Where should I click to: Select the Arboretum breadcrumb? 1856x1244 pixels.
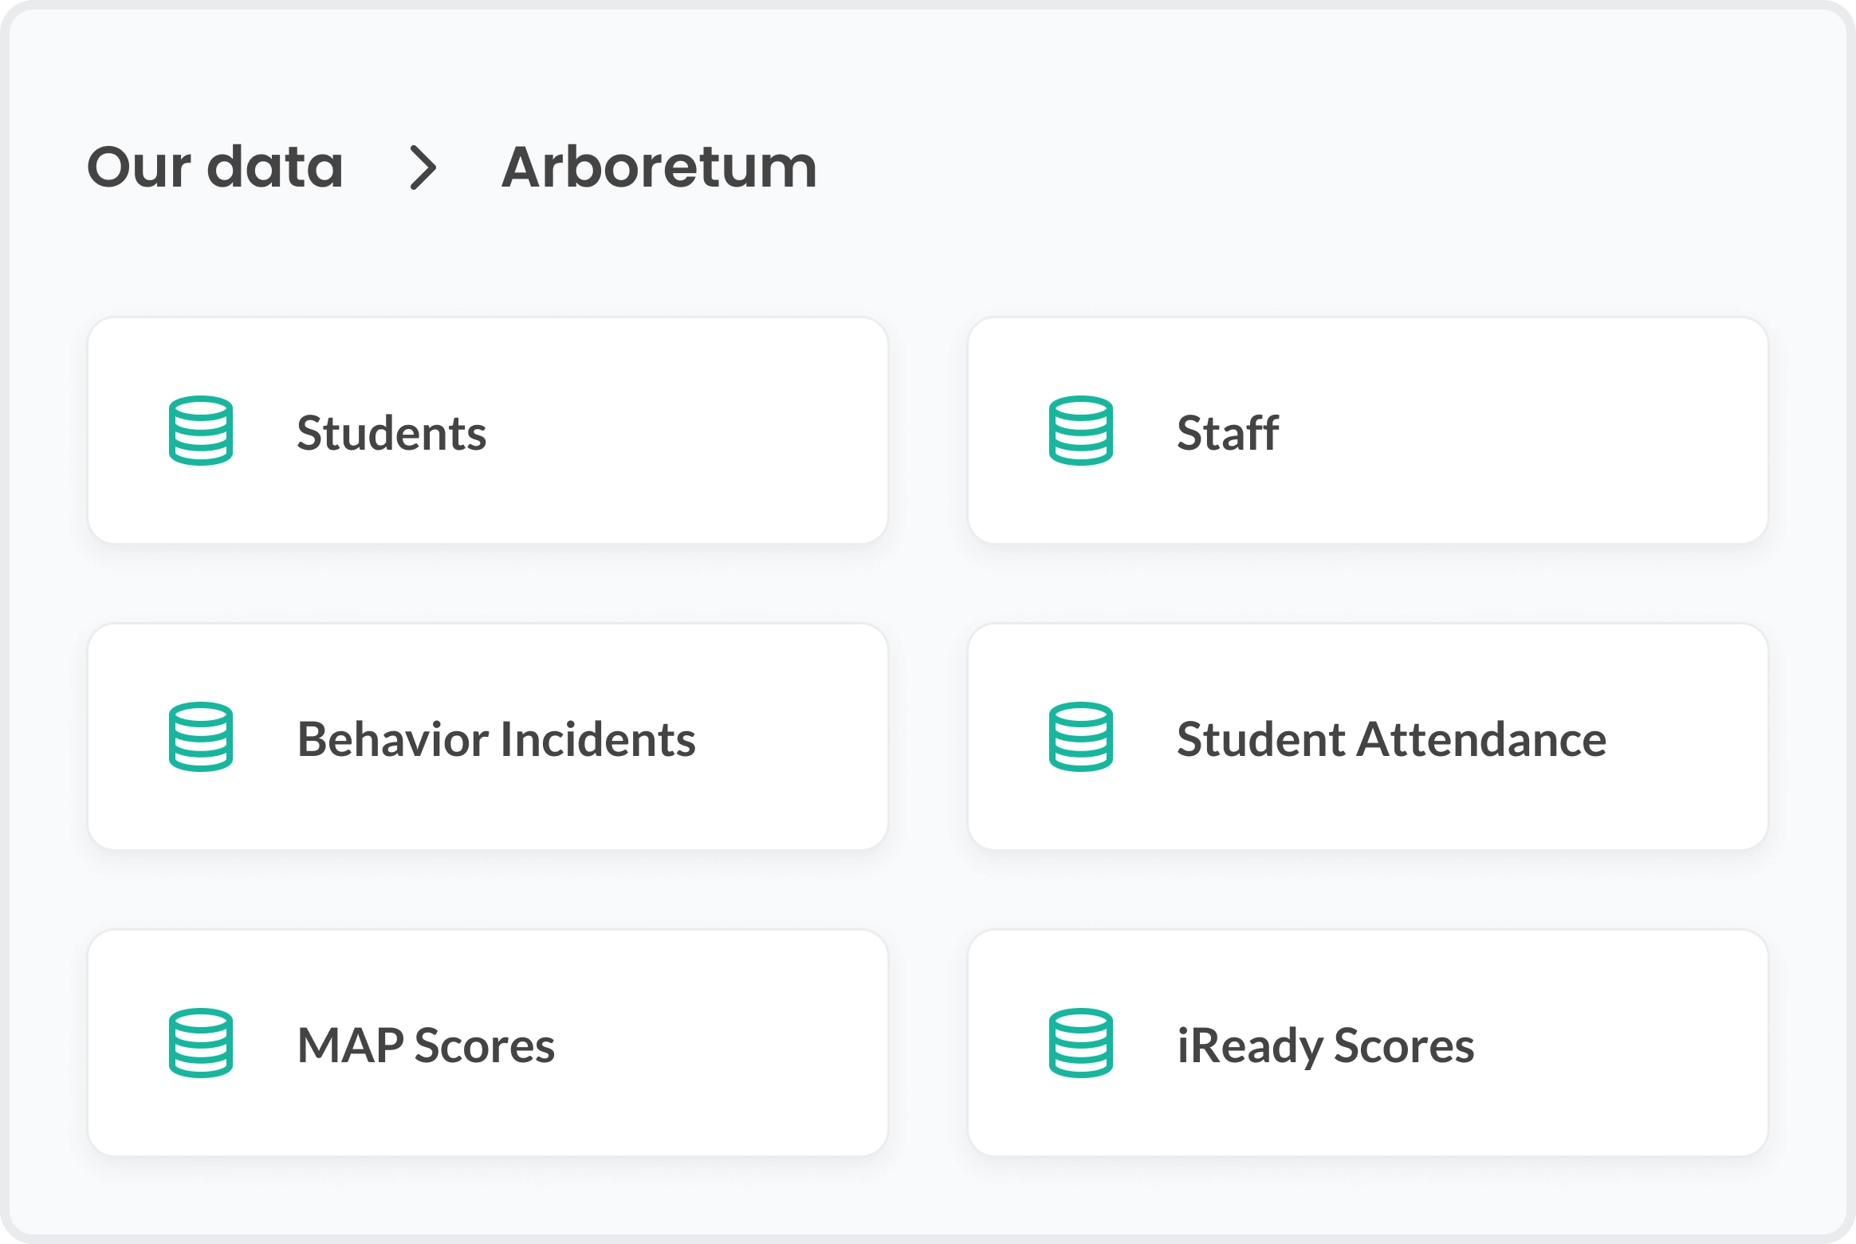[x=659, y=167]
